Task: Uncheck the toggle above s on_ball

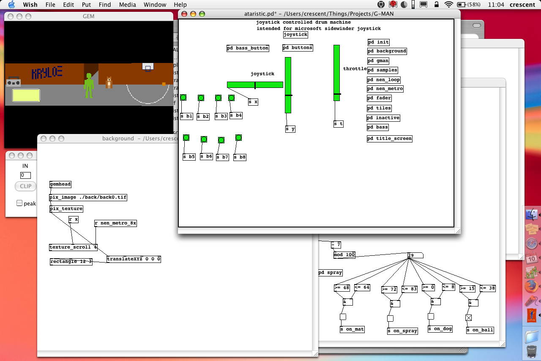Action: tap(468, 317)
